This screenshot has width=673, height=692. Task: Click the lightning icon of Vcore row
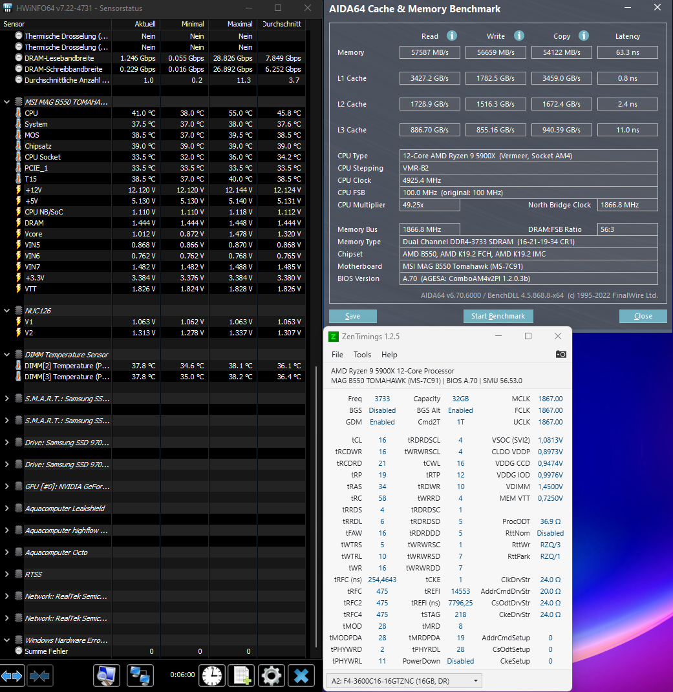click(18, 234)
